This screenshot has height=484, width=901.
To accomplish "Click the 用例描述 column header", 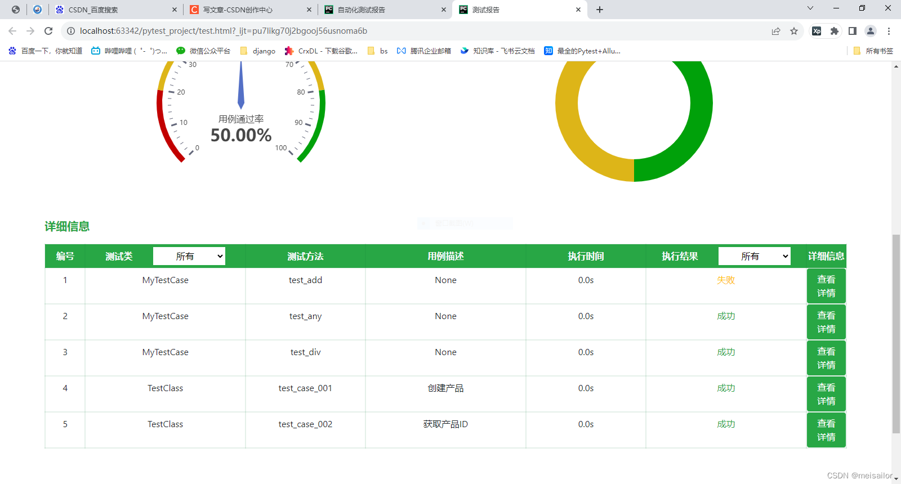I will [x=445, y=256].
